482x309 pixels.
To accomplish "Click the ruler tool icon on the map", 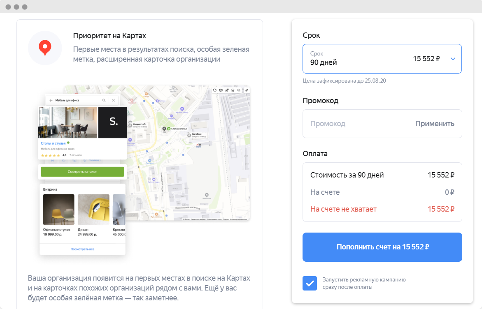I will click(247, 90).
